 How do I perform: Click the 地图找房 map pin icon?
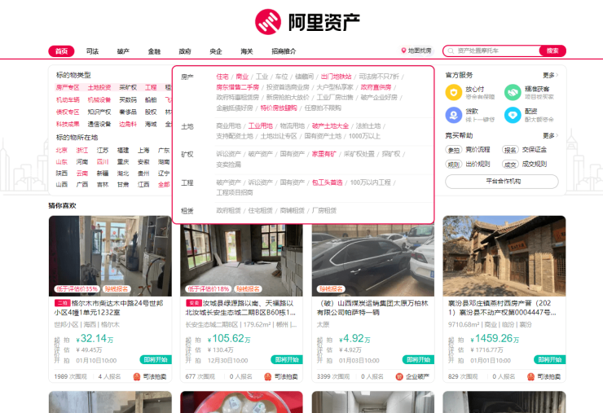tap(403, 51)
